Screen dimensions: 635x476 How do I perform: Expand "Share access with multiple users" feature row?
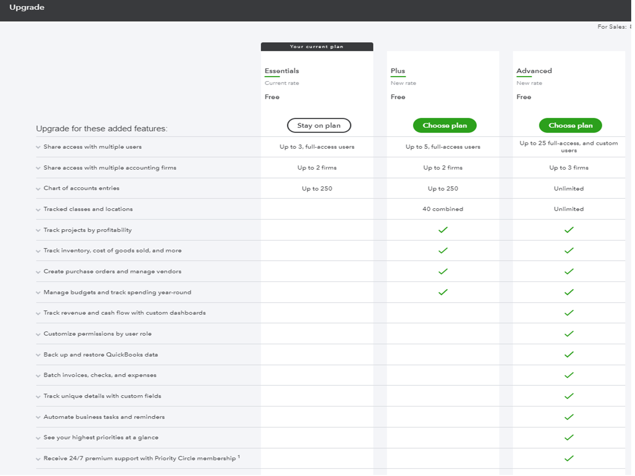pos(38,147)
